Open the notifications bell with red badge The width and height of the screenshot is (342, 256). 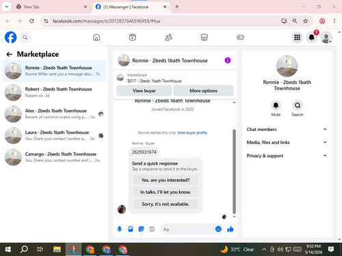(312, 38)
